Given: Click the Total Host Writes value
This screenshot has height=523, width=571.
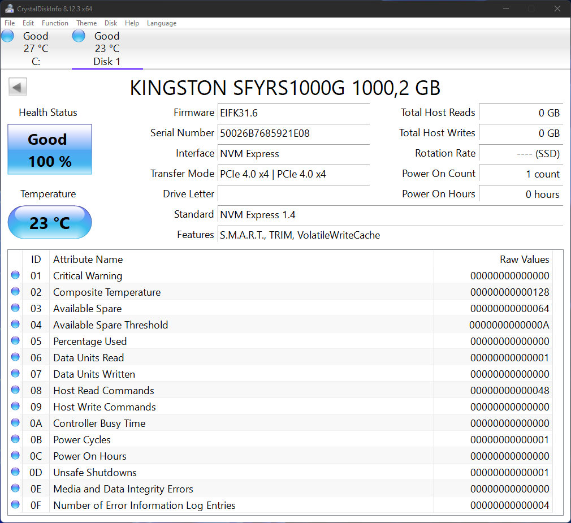Looking at the screenshot, I should [x=521, y=133].
